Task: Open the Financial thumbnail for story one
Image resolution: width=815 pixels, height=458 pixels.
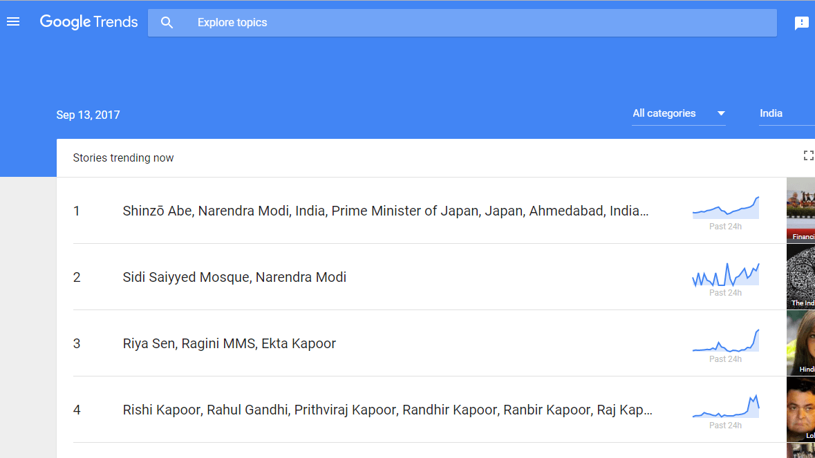Action: [x=800, y=210]
